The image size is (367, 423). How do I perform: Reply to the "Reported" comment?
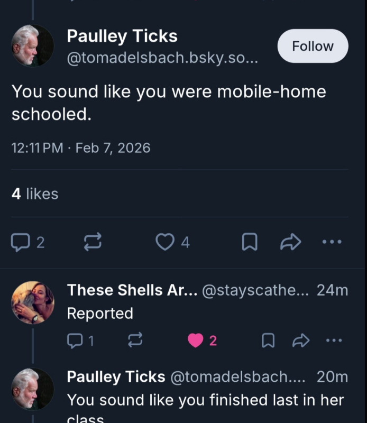click(x=76, y=341)
